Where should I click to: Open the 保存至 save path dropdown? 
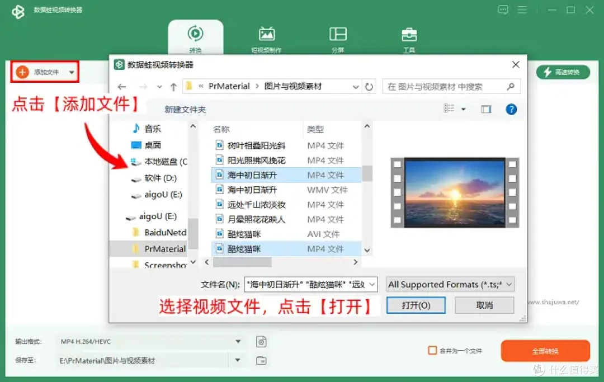tap(238, 360)
